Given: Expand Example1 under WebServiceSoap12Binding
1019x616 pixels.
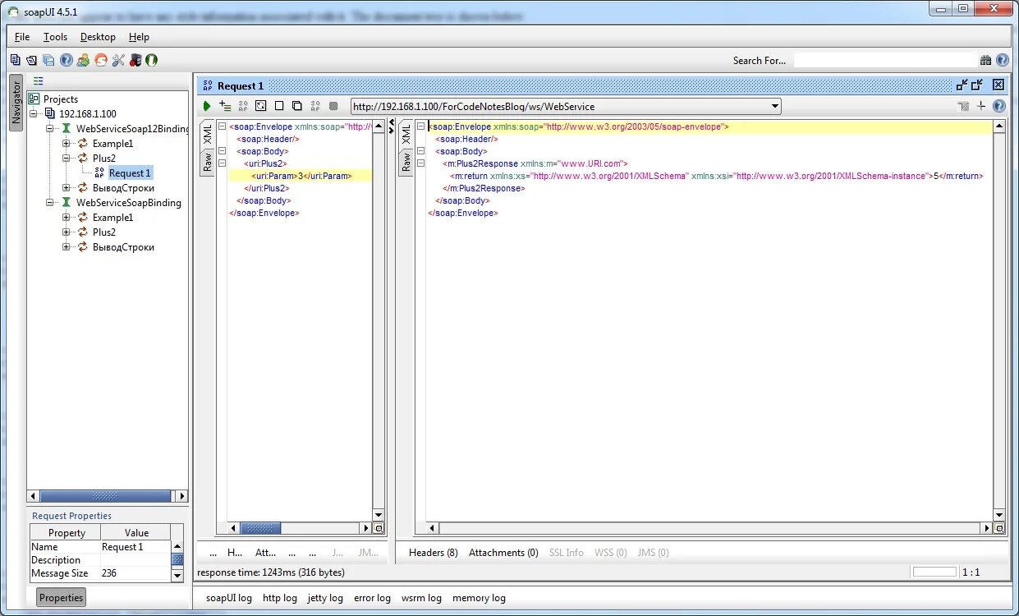Looking at the screenshot, I should [x=67, y=143].
